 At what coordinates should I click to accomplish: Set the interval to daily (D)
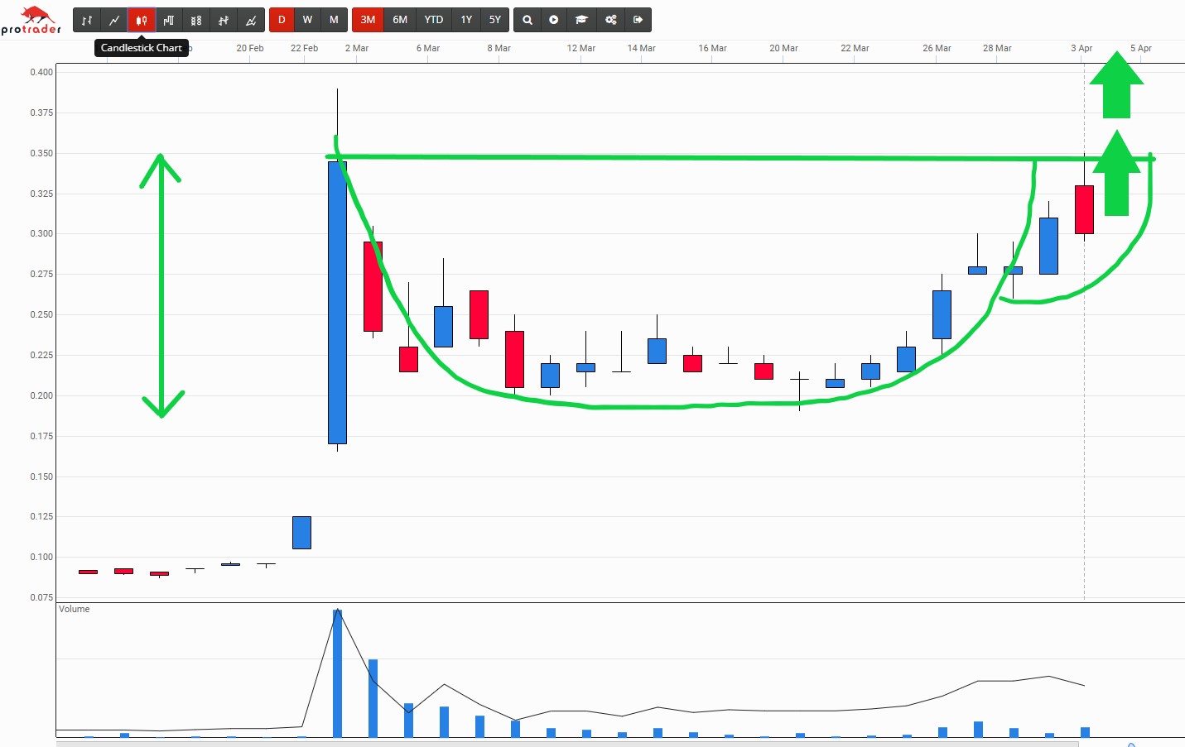282,20
